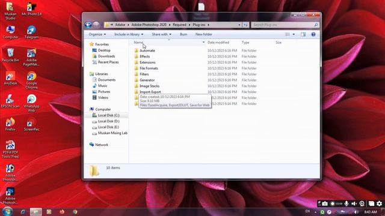Select the File Formats folder
Image resolution: width=385 pixels, height=216 pixels.
(149, 68)
